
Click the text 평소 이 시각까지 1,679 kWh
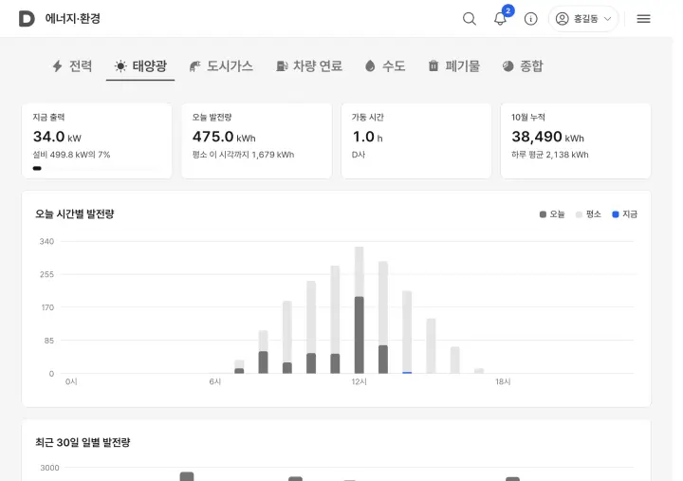pyautogui.click(x=244, y=155)
